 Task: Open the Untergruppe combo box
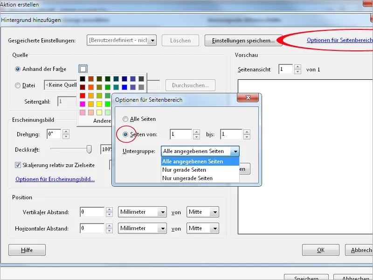pos(200,151)
